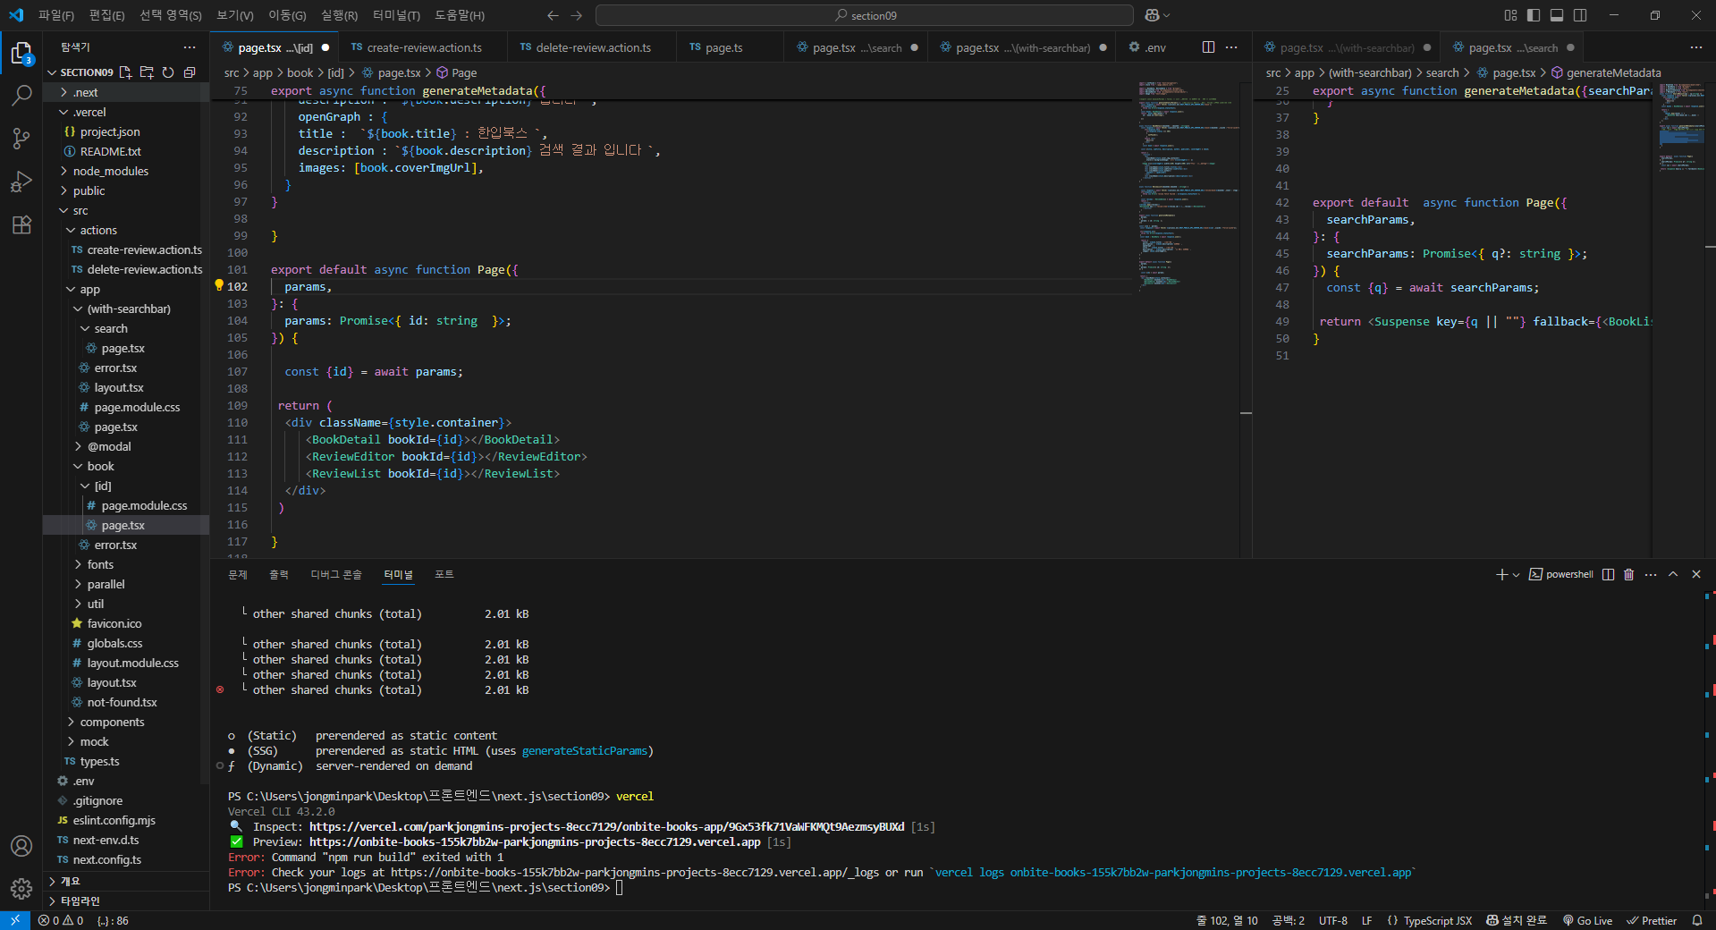Collapse the actions folder
Viewport: 1716px width, 930px height.
(x=126, y=230)
